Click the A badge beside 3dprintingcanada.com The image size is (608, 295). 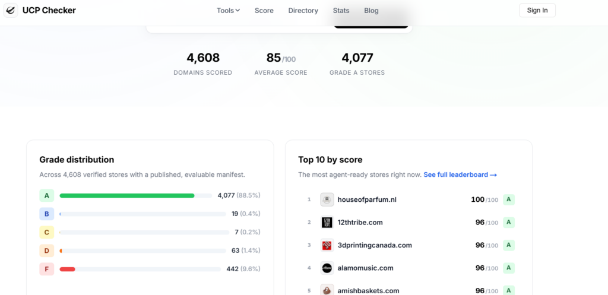509,245
